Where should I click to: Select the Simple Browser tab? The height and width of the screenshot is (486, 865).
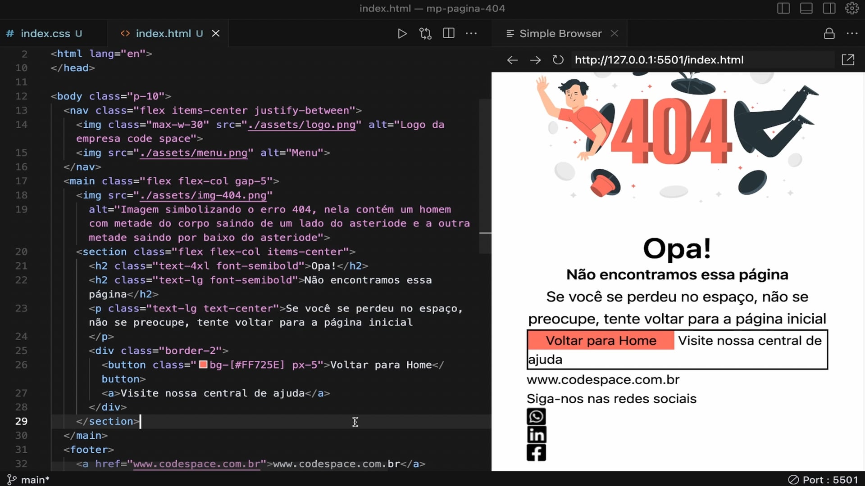coord(560,34)
